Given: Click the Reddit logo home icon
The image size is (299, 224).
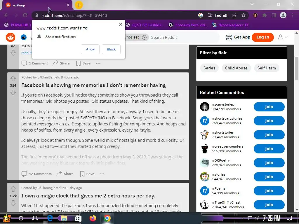Looking at the screenshot, I should 11,37.
